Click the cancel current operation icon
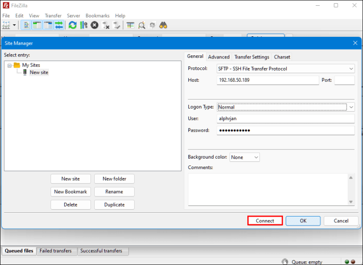Viewport: 363px width, 265px height. 95,25
